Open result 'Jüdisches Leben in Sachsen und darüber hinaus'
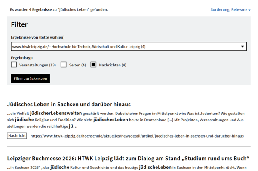The image size is (258, 171). pyautogui.click(x=69, y=104)
